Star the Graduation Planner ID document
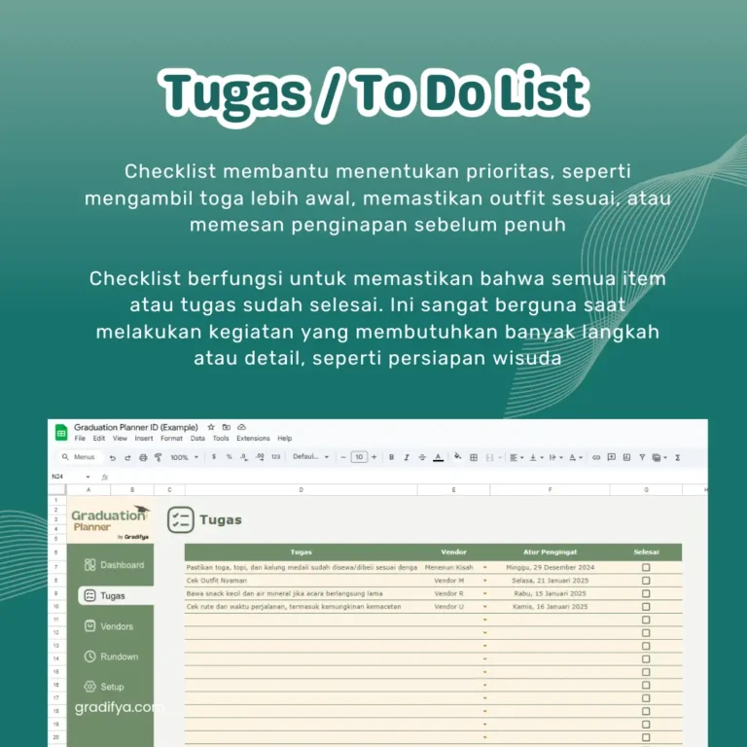This screenshot has width=747, height=747. point(211,427)
